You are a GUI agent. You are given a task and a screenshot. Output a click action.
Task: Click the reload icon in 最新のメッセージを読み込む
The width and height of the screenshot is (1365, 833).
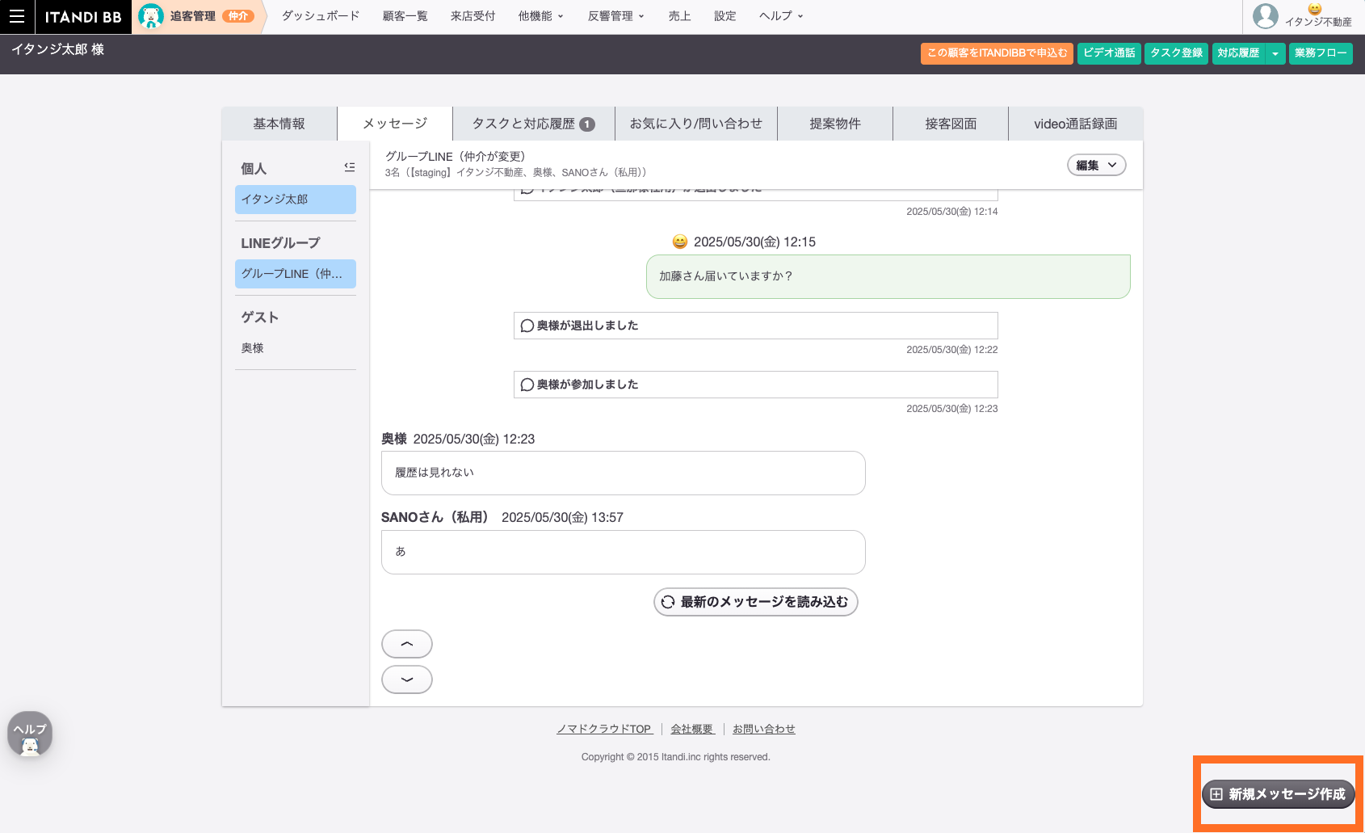coord(668,602)
